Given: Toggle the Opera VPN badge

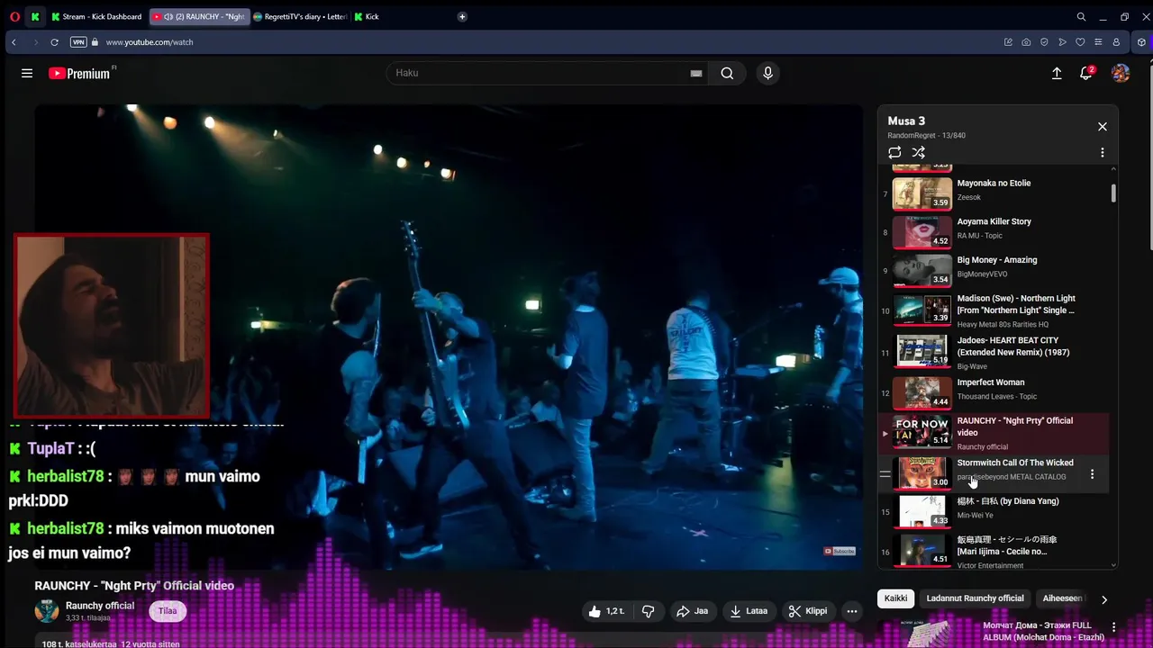Looking at the screenshot, I should (x=78, y=42).
